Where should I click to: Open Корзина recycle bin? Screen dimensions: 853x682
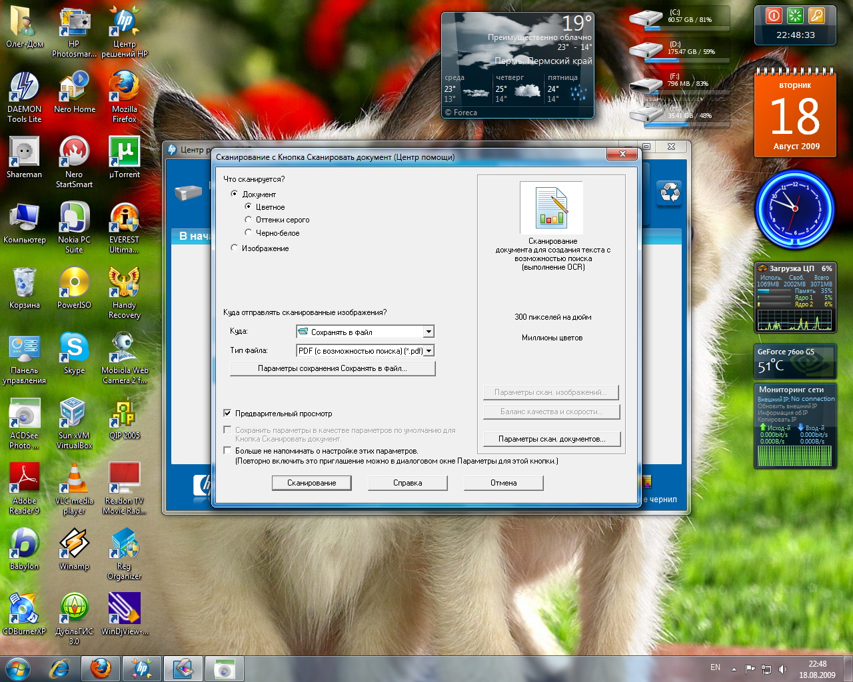click(24, 289)
